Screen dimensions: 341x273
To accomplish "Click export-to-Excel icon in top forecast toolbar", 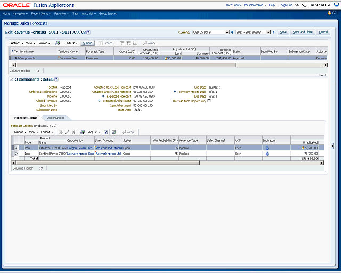I will [58, 43].
